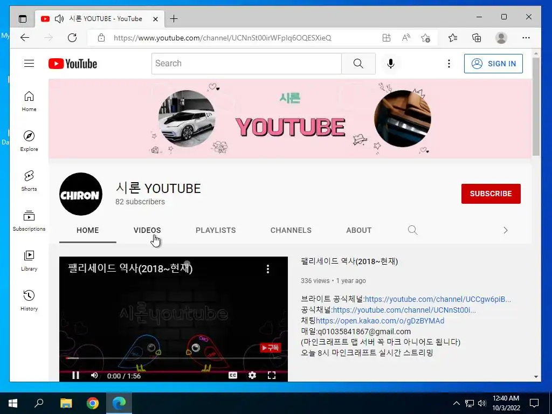Image resolution: width=552 pixels, height=414 pixels.
Task: Open the 공식채널 youtube.com/channel/UCNnSt00i link
Action: pos(404,310)
